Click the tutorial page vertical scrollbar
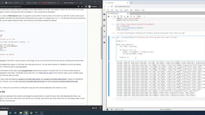205x115 pixels. 102,43
